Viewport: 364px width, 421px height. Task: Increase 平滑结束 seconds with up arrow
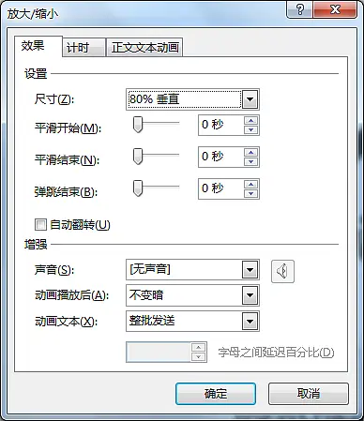coord(250,153)
